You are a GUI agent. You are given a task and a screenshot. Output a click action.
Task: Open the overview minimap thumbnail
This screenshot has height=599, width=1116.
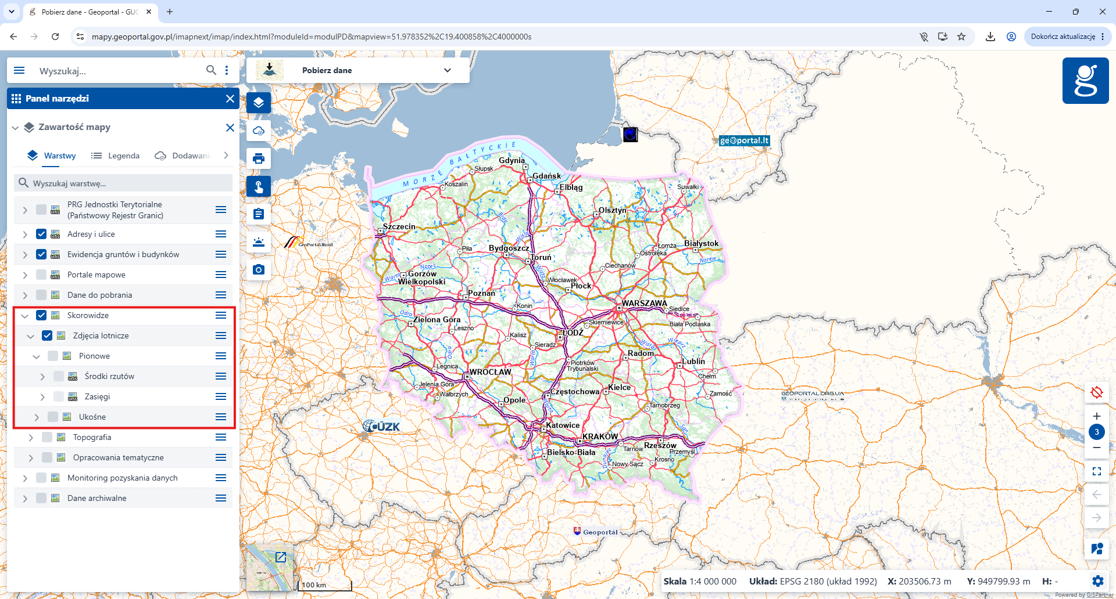pos(269,568)
